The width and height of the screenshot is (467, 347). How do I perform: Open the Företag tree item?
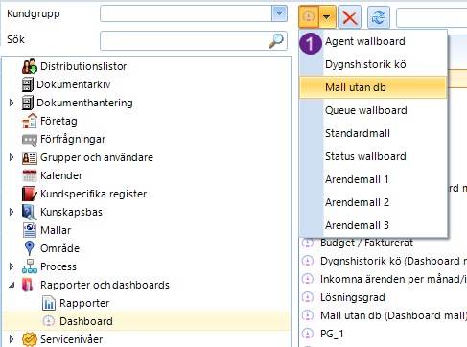pos(58,121)
